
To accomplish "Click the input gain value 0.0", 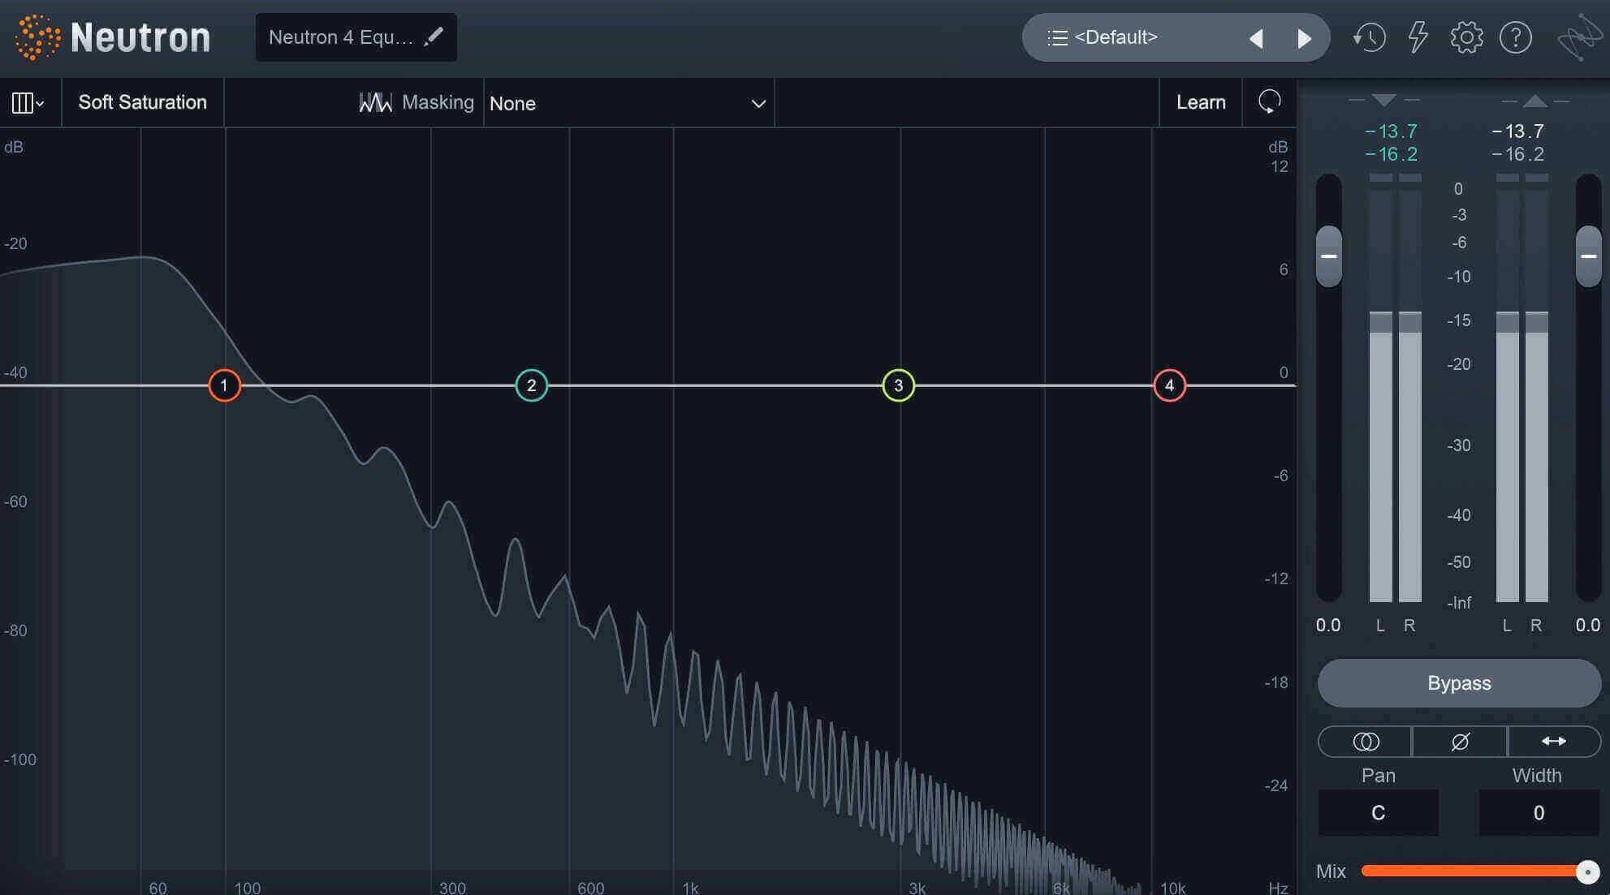I will tap(1328, 626).
